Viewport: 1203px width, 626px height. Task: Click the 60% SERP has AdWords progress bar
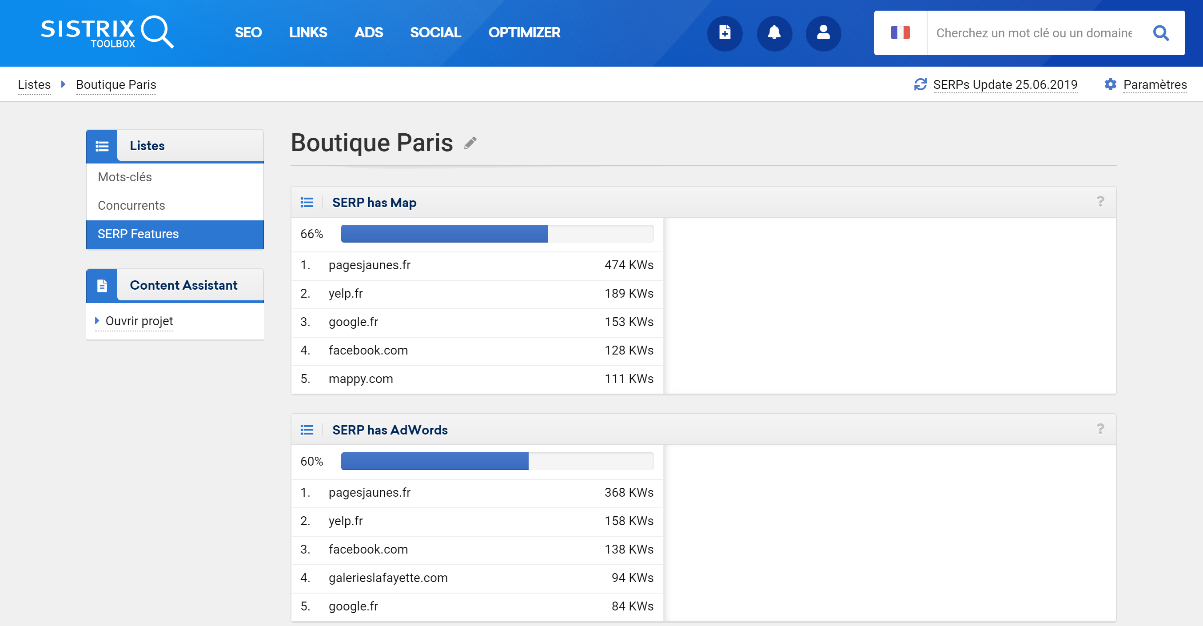497,461
